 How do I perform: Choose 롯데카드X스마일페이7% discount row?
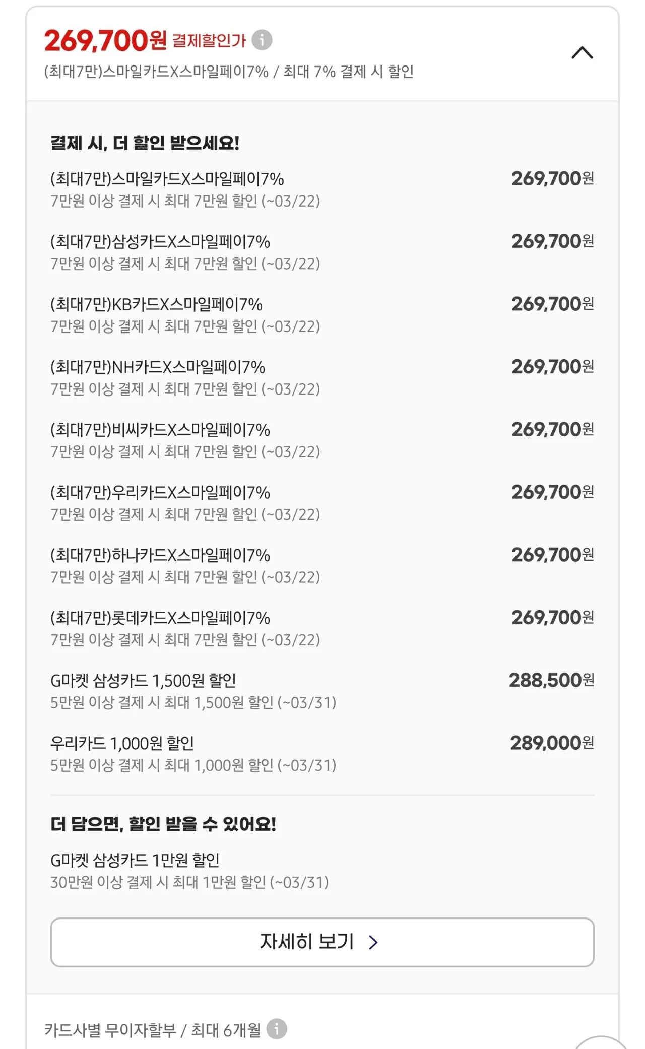coord(160,618)
